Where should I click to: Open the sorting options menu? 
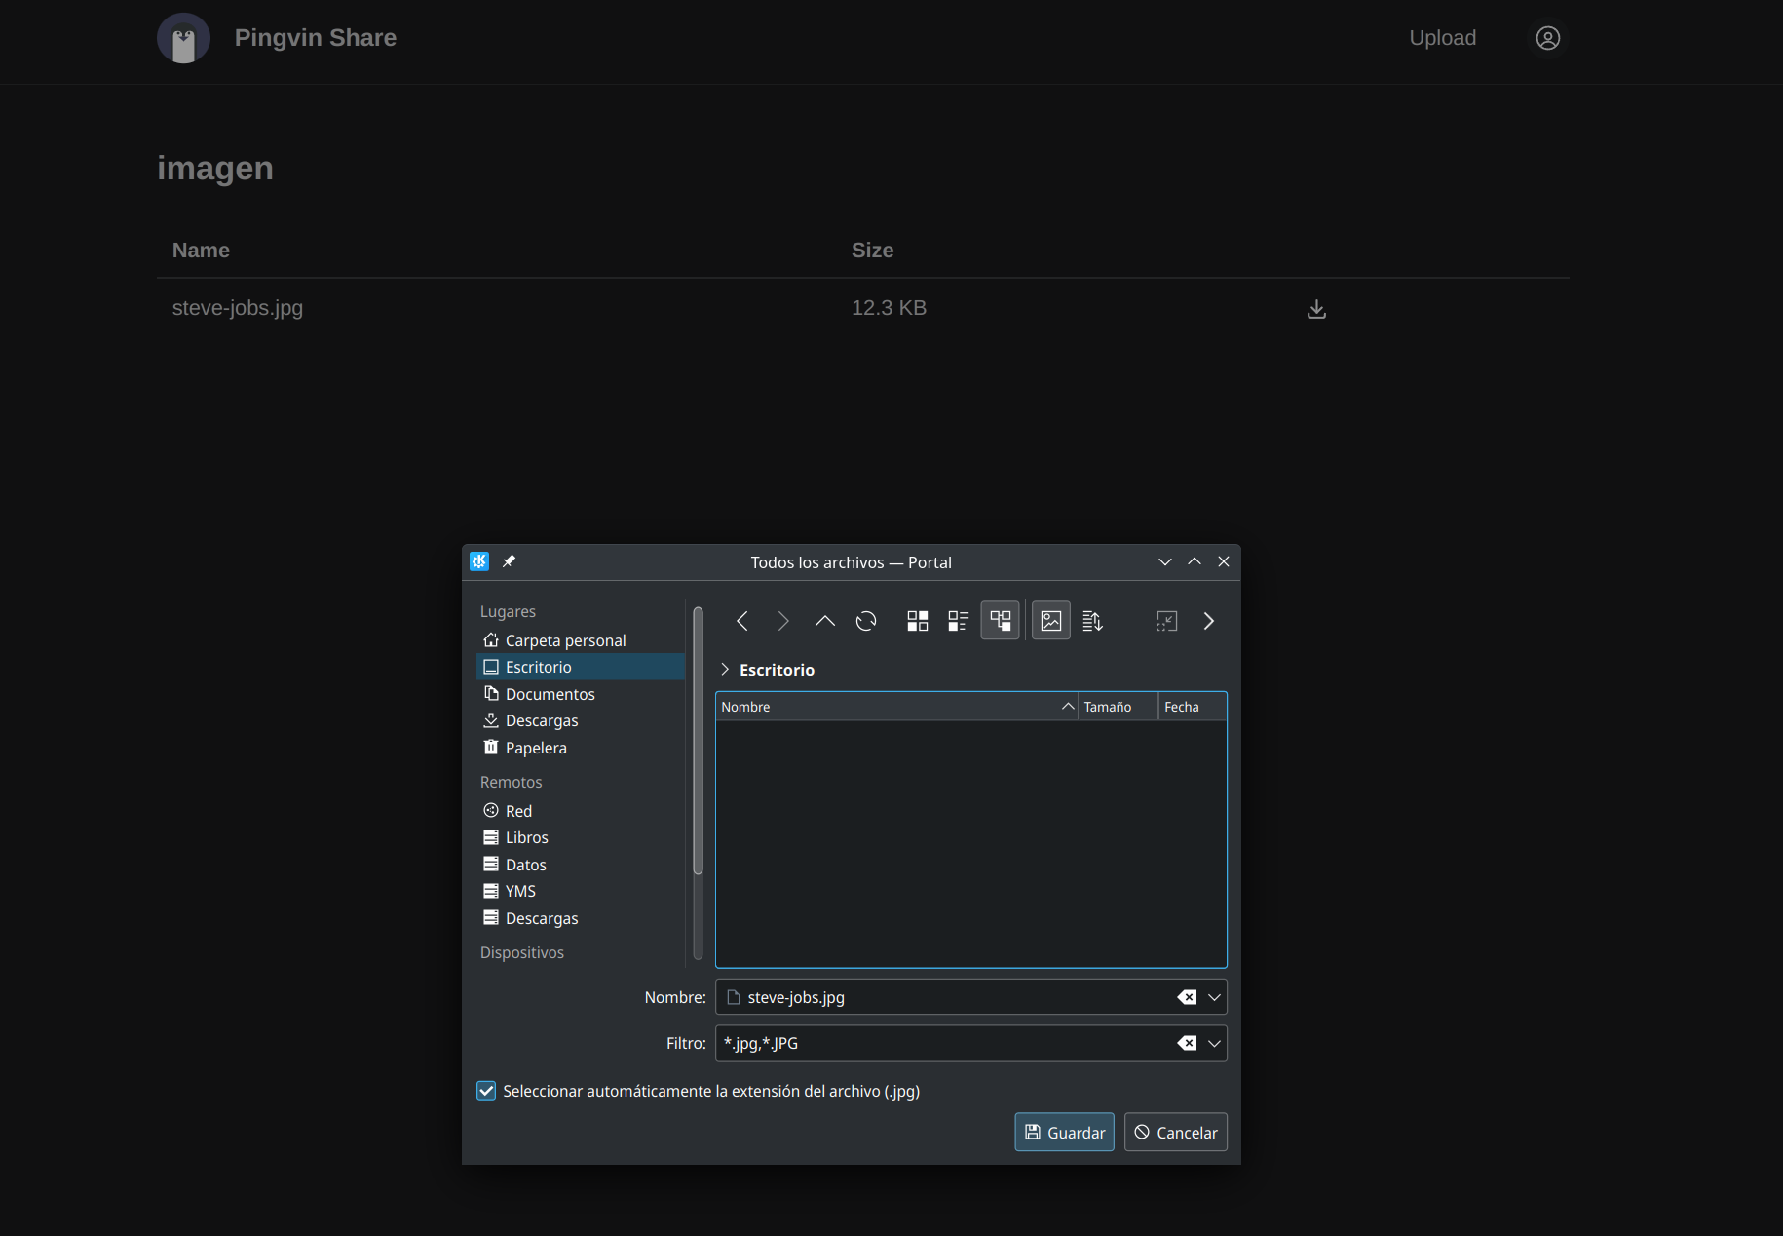[1092, 621]
